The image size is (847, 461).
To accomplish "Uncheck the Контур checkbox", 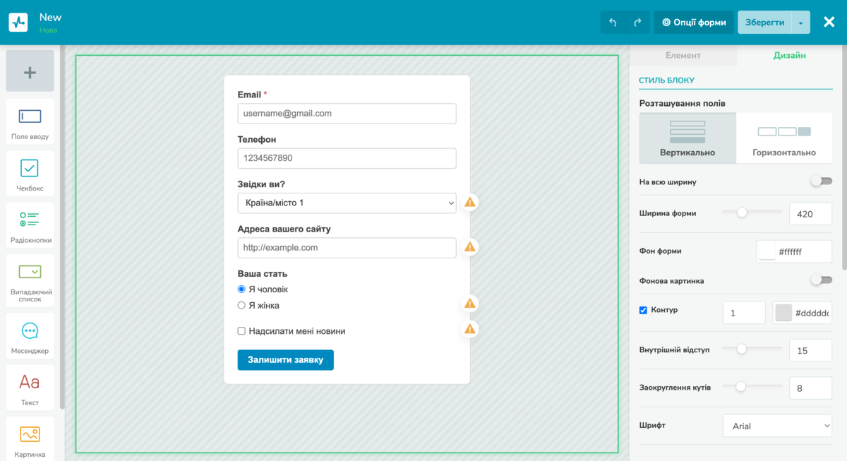I will click(x=643, y=310).
